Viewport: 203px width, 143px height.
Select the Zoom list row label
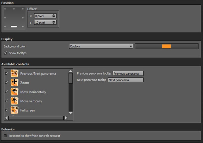[x=25, y=83]
